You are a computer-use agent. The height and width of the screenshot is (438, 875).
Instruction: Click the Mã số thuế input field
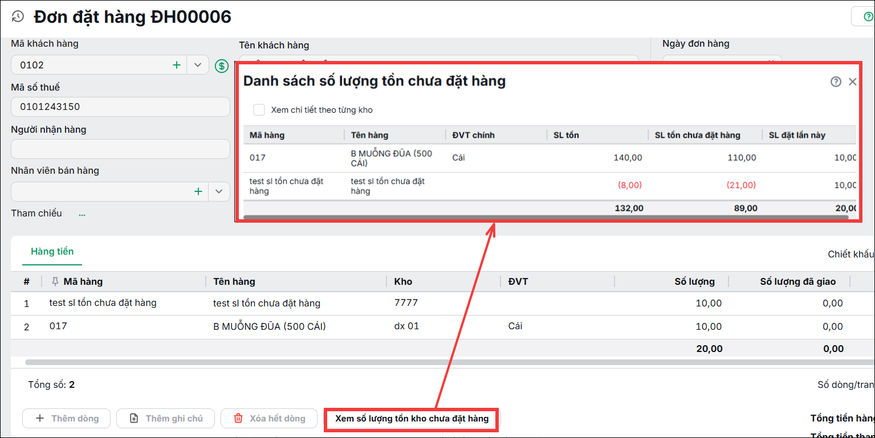coord(120,107)
